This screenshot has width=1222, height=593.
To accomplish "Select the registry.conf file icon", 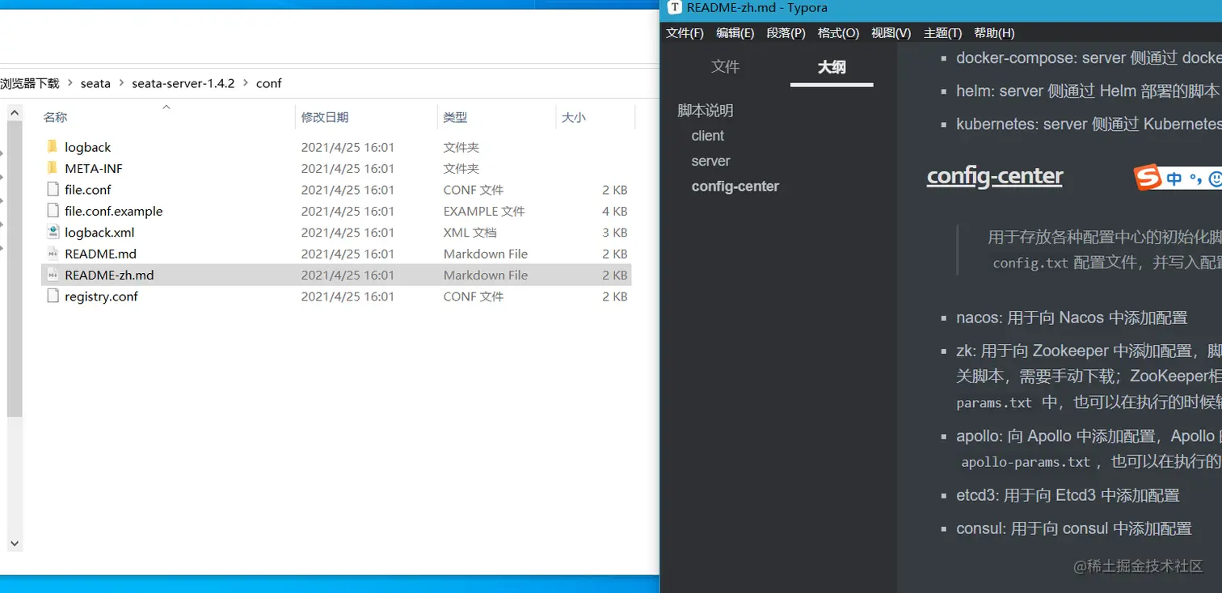I will pyautogui.click(x=53, y=296).
